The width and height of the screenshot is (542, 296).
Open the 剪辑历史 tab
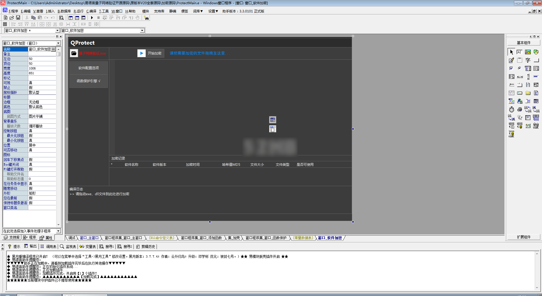click(146, 247)
